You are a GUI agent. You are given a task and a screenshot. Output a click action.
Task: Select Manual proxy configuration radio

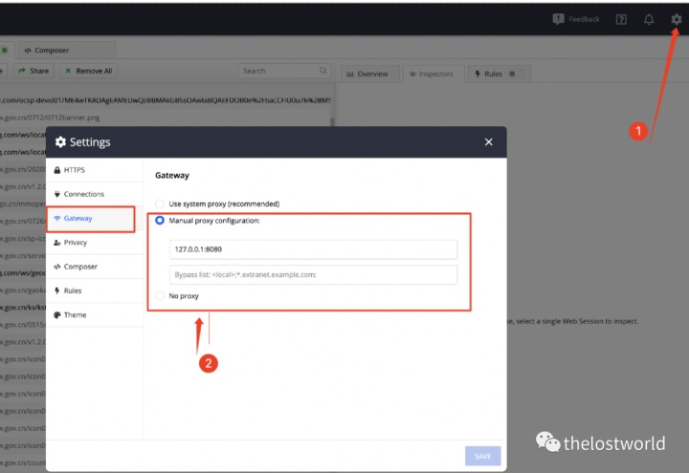[x=160, y=221]
